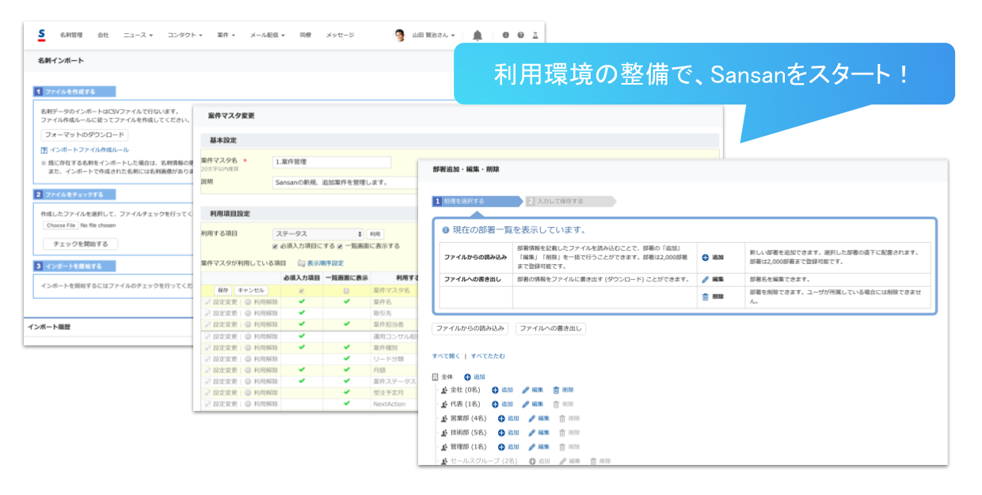The height and width of the screenshot is (495, 982).
Task: Open the コンタクト dropdown menu
Action: (x=185, y=36)
